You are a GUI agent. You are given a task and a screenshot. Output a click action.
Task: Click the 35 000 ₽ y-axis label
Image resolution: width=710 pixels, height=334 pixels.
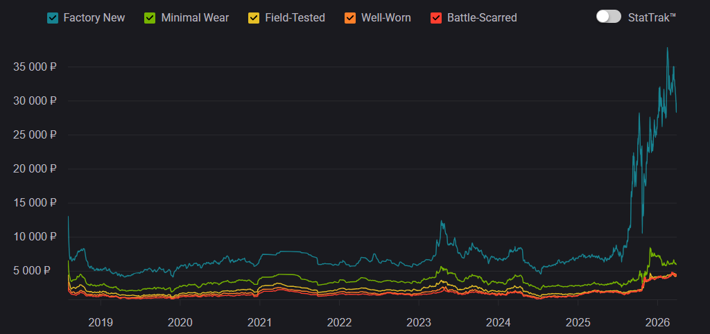pos(35,67)
